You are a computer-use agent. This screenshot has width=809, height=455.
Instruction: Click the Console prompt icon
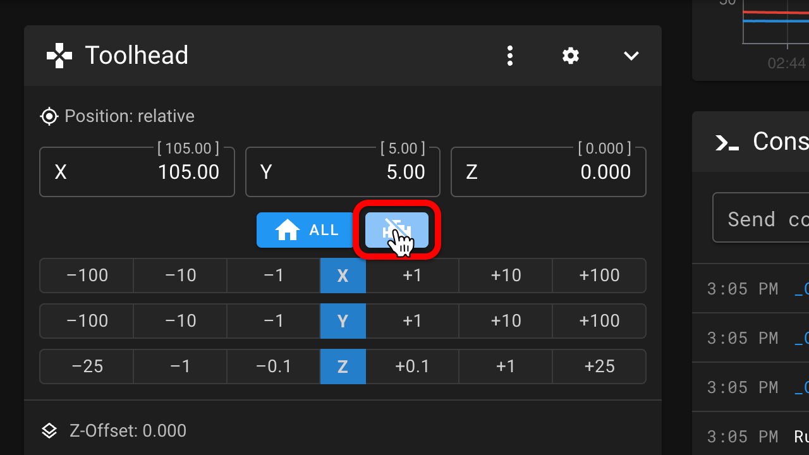pos(727,142)
